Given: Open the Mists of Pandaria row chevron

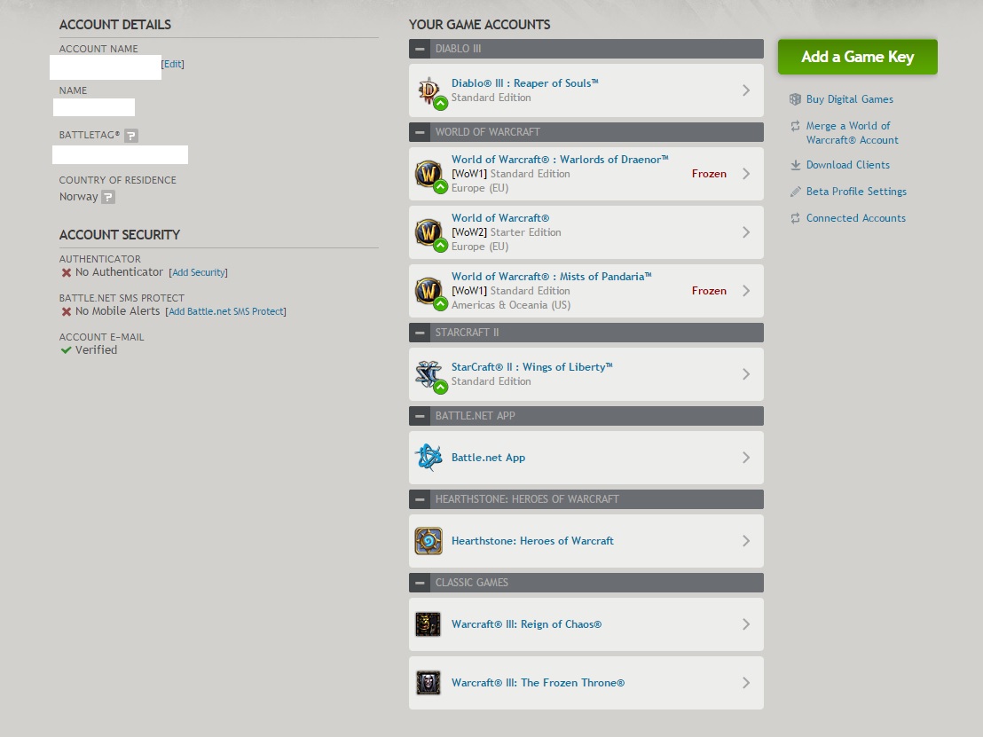Looking at the screenshot, I should click(x=746, y=291).
